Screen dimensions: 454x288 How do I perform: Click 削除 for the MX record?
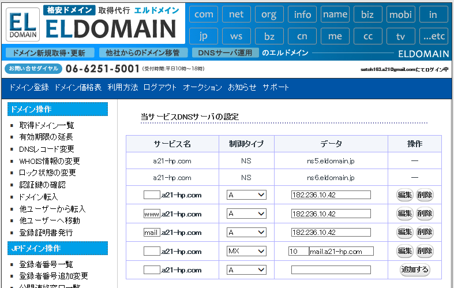(x=425, y=251)
